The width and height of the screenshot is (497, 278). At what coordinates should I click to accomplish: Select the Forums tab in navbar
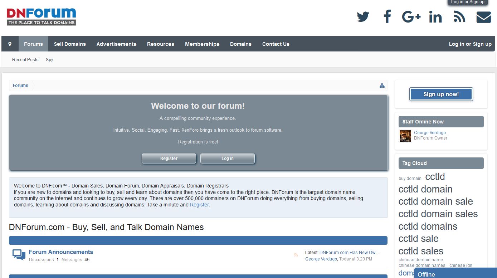(33, 44)
